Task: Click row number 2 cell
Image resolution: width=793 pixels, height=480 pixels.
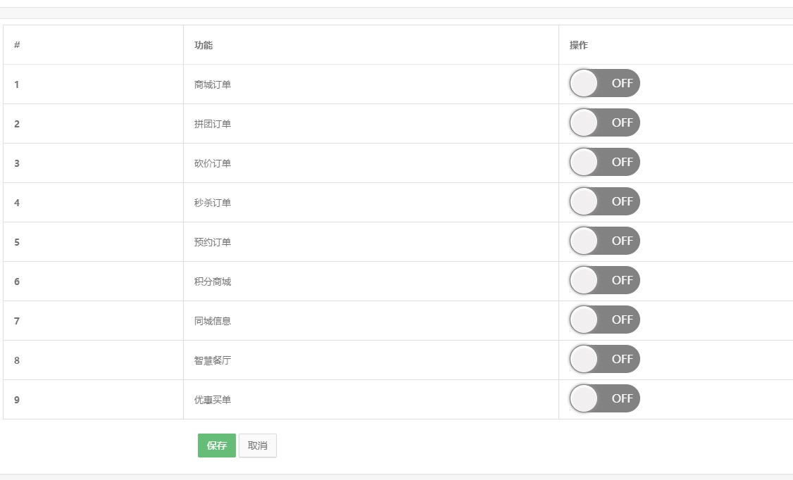Action: point(17,124)
